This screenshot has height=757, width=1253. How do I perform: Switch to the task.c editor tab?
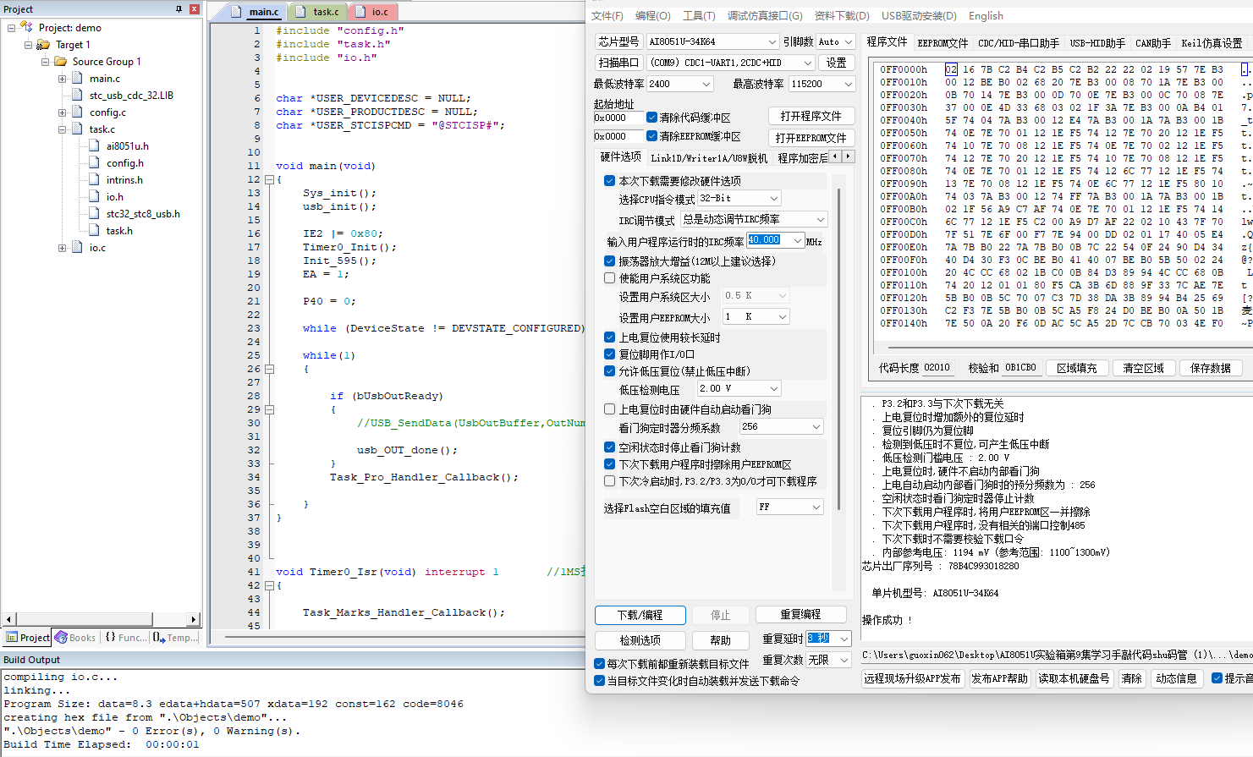pyautogui.click(x=319, y=12)
